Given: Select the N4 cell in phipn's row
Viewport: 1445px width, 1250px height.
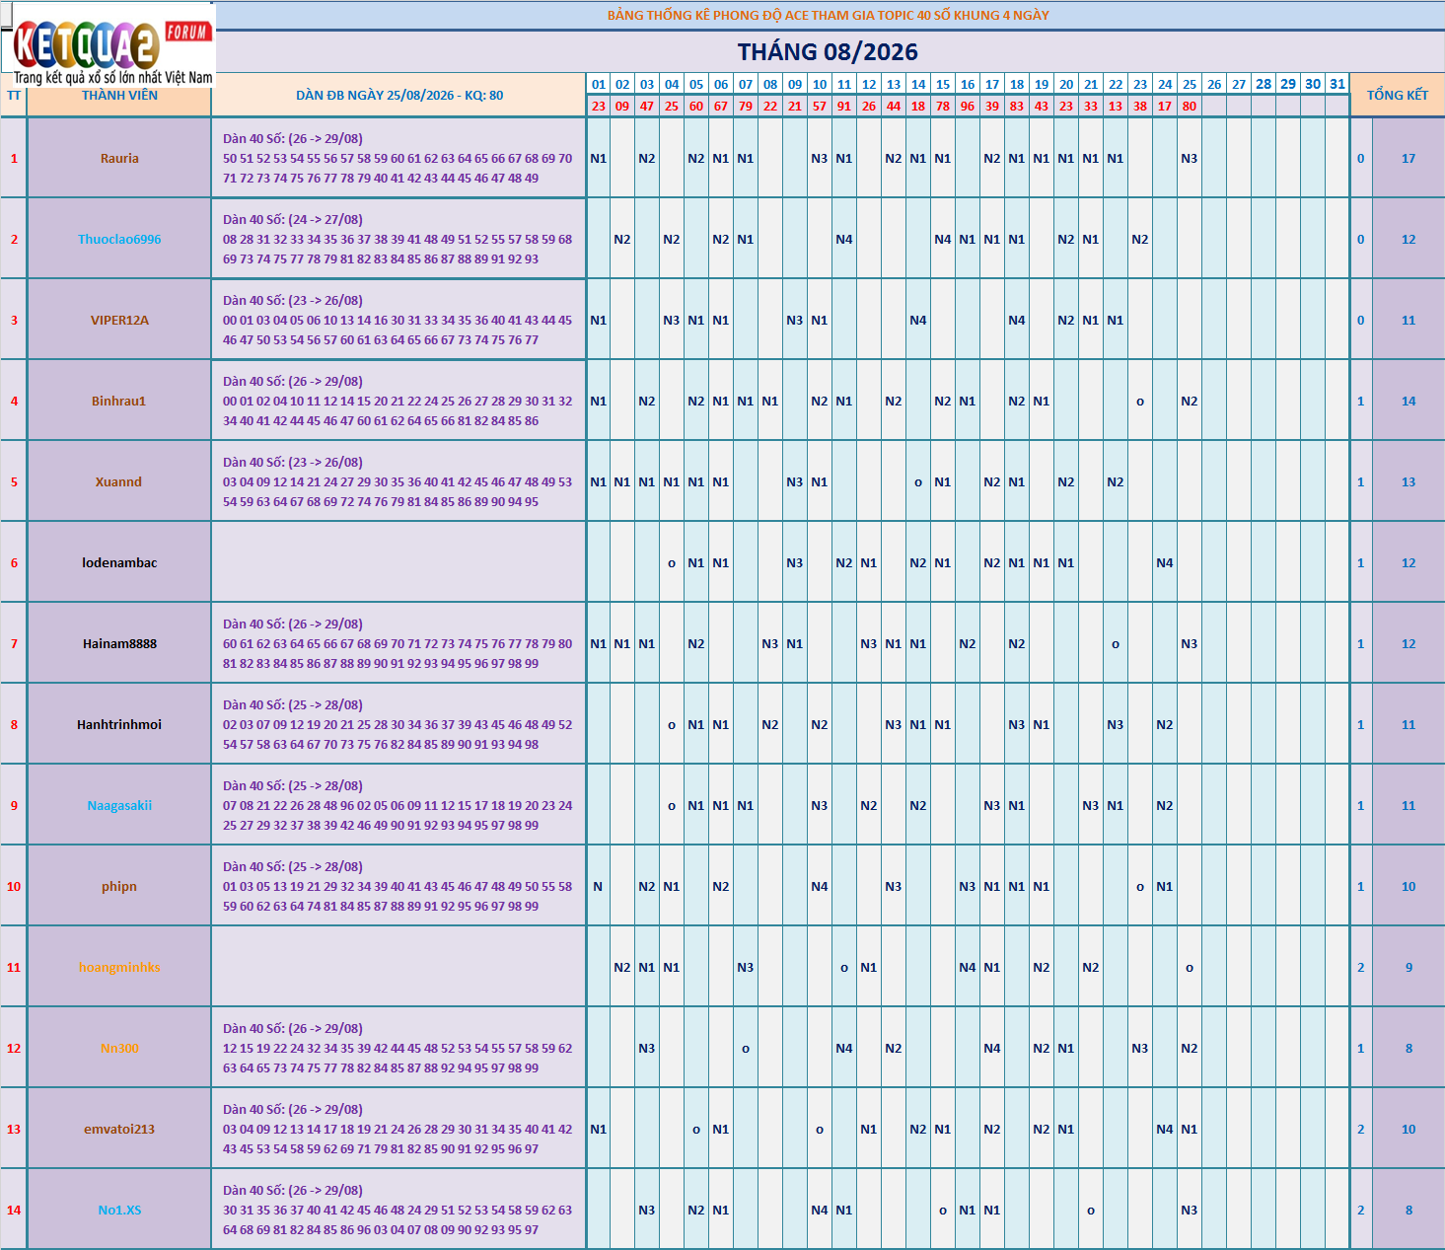Looking at the screenshot, I should [820, 886].
